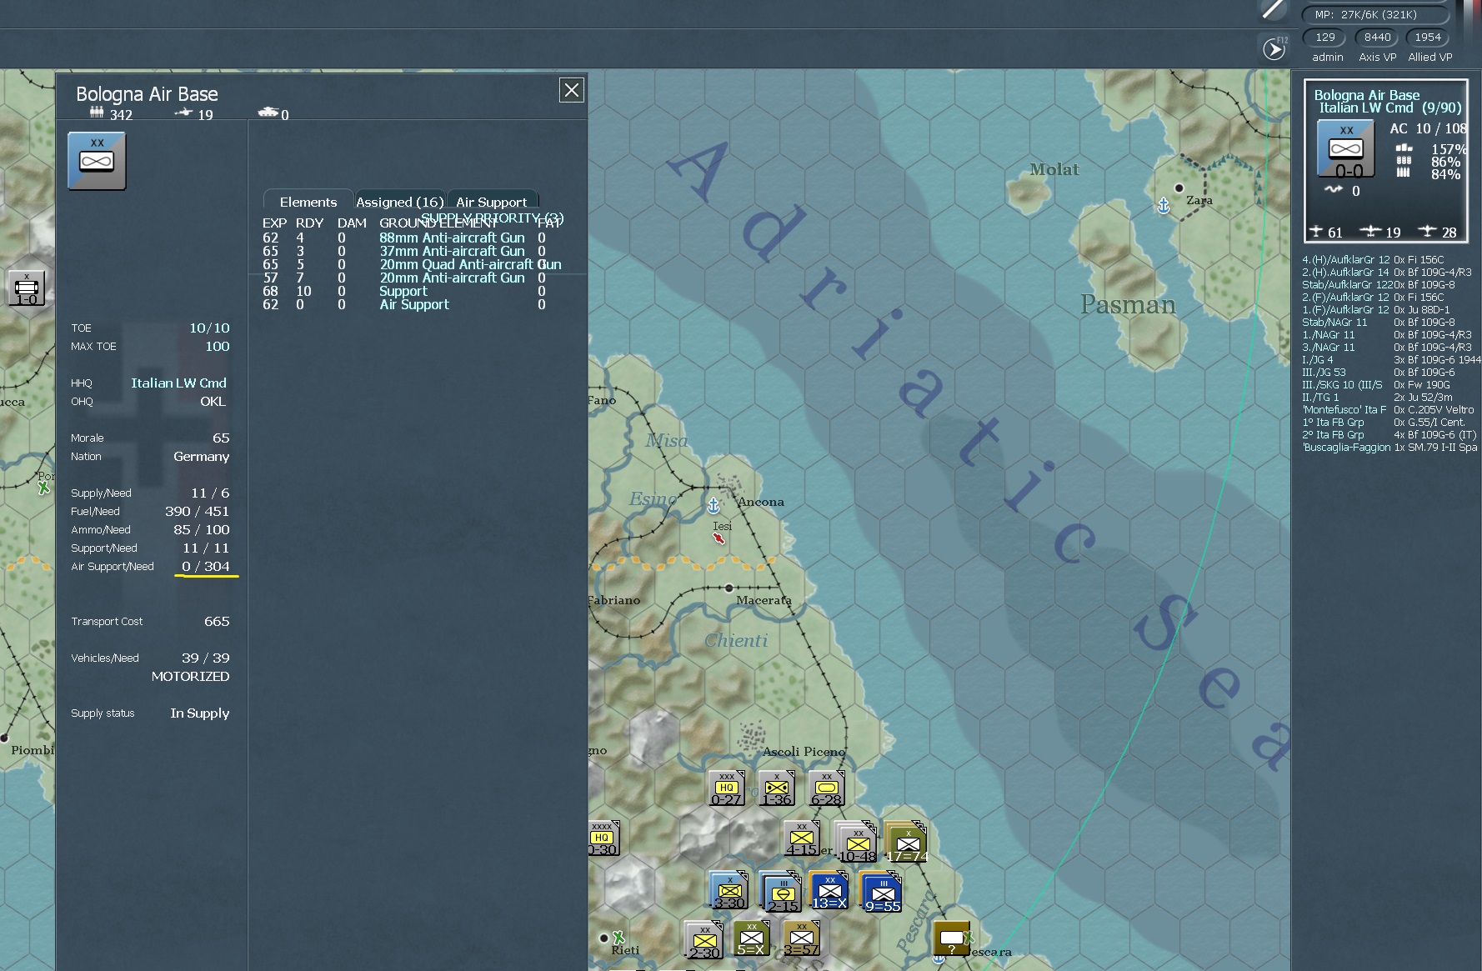Viewport: 1482px width, 971px height.
Task: Toggle the MOTORIZED status
Action: [190, 676]
